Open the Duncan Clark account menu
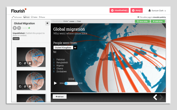 pos(157,11)
